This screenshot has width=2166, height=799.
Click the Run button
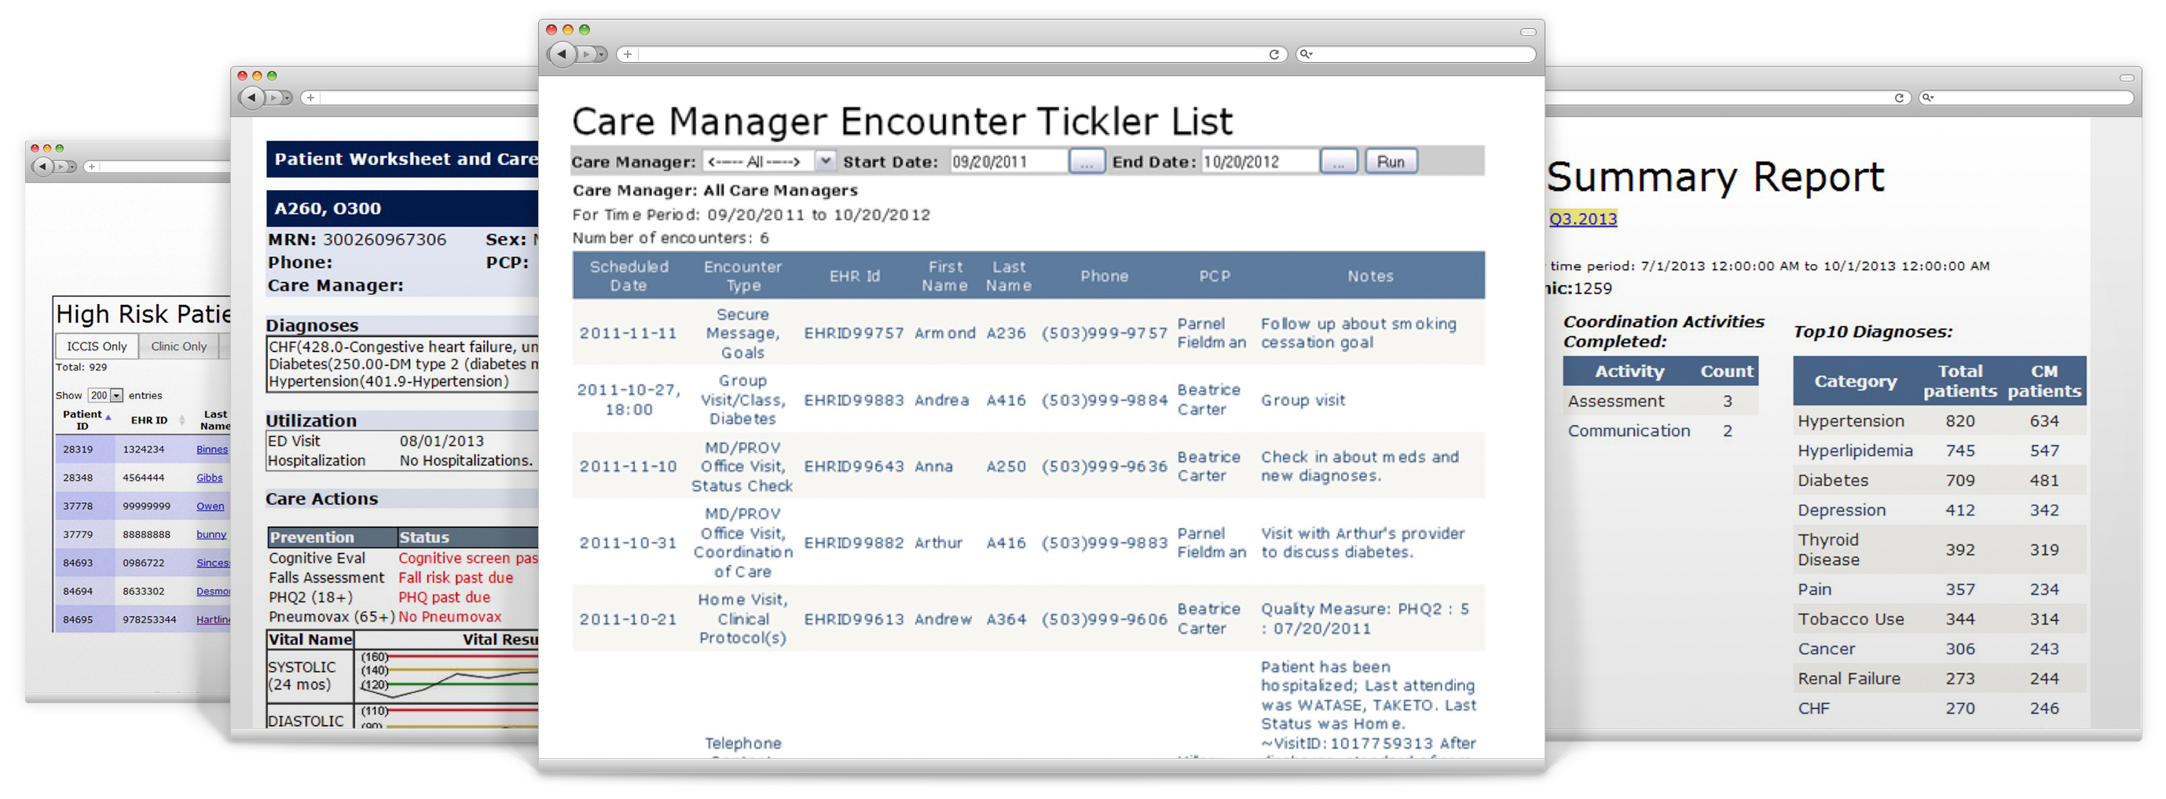click(1390, 160)
